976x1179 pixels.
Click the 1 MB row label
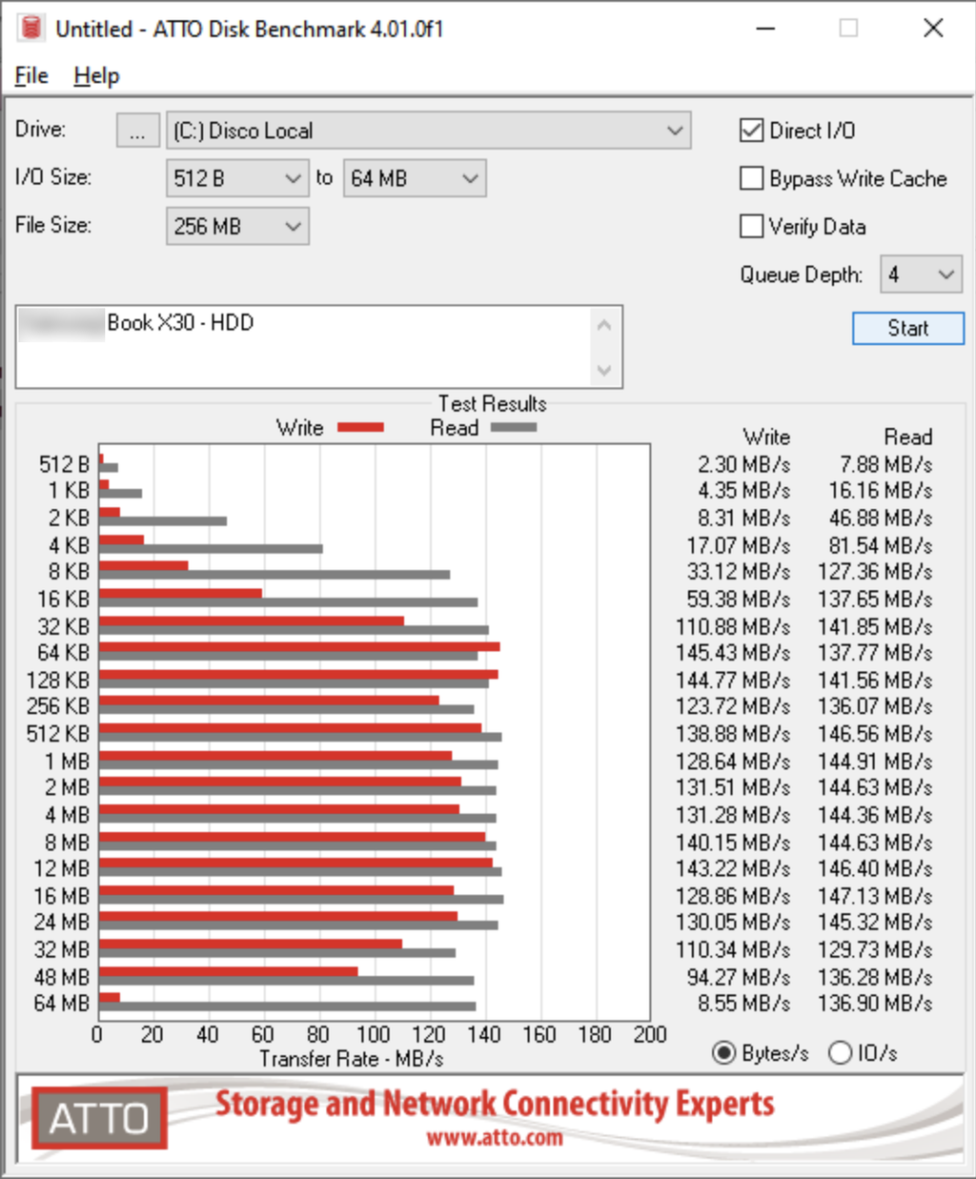tap(67, 762)
